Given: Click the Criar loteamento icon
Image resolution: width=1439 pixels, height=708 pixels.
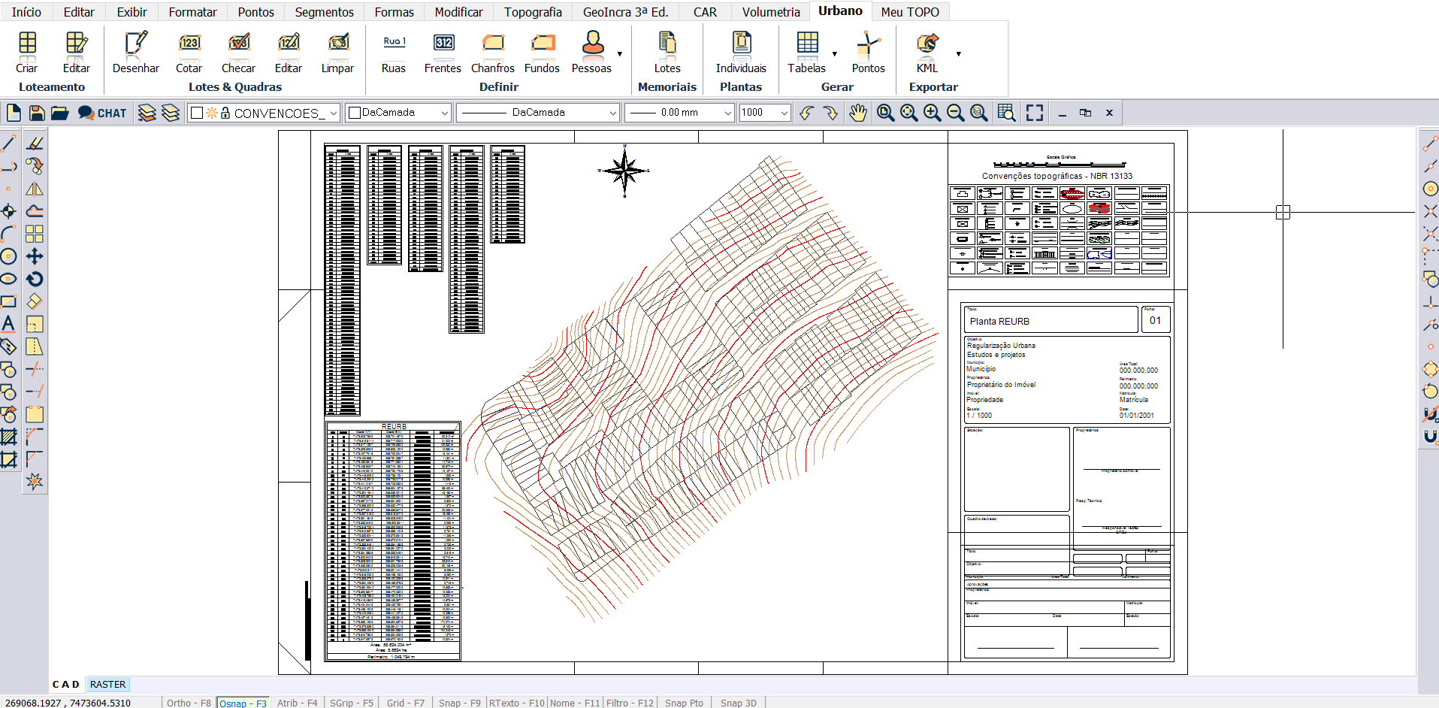Looking at the screenshot, I should click(27, 51).
